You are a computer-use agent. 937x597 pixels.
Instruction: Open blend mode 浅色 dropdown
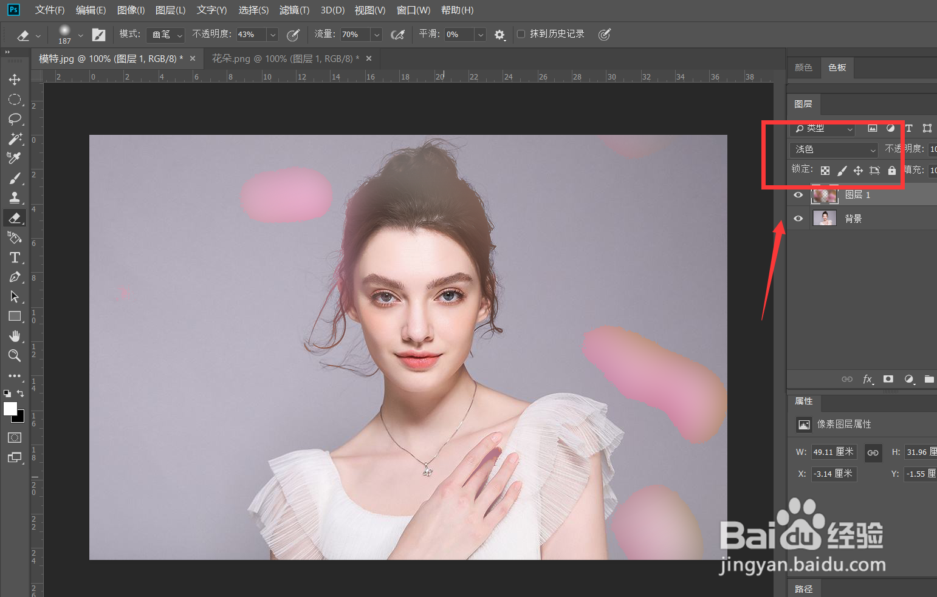(x=834, y=149)
